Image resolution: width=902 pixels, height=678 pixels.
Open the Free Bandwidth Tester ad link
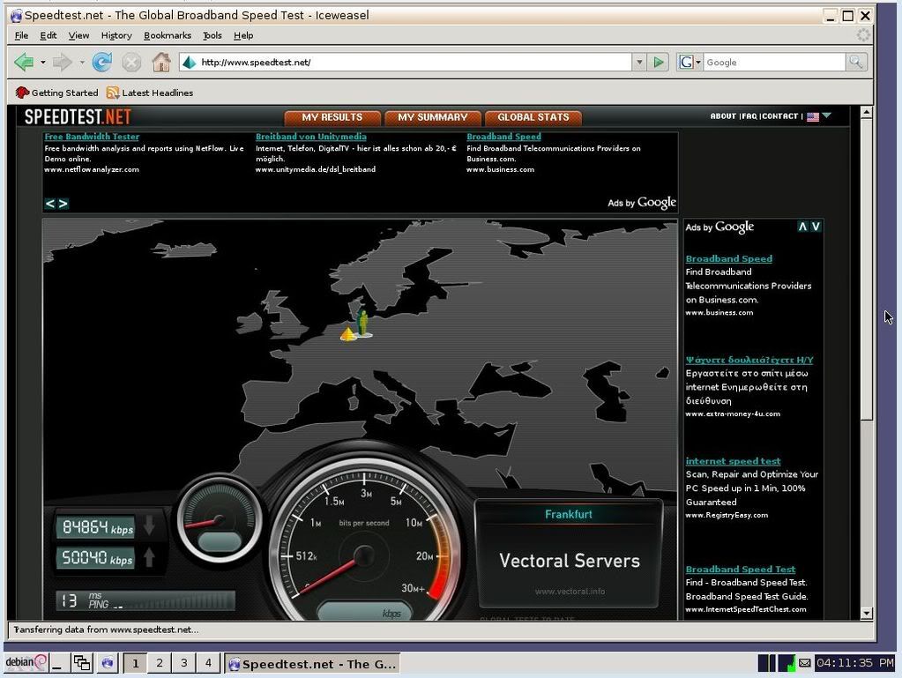click(x=92, y=137)
